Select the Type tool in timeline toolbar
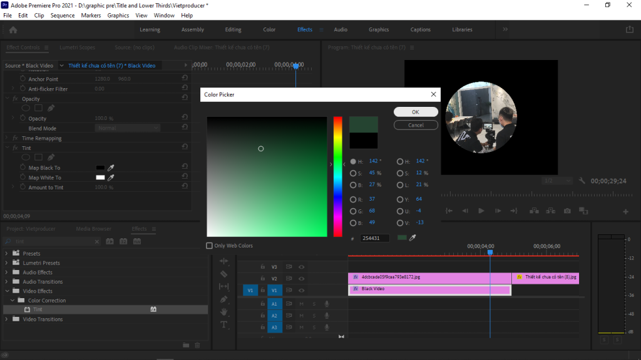Viewport: 641px width, 360px height. click(225, 324)
